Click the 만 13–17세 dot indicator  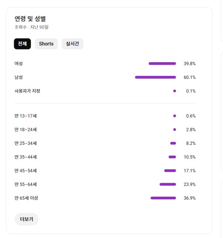[x=174, y=116]
